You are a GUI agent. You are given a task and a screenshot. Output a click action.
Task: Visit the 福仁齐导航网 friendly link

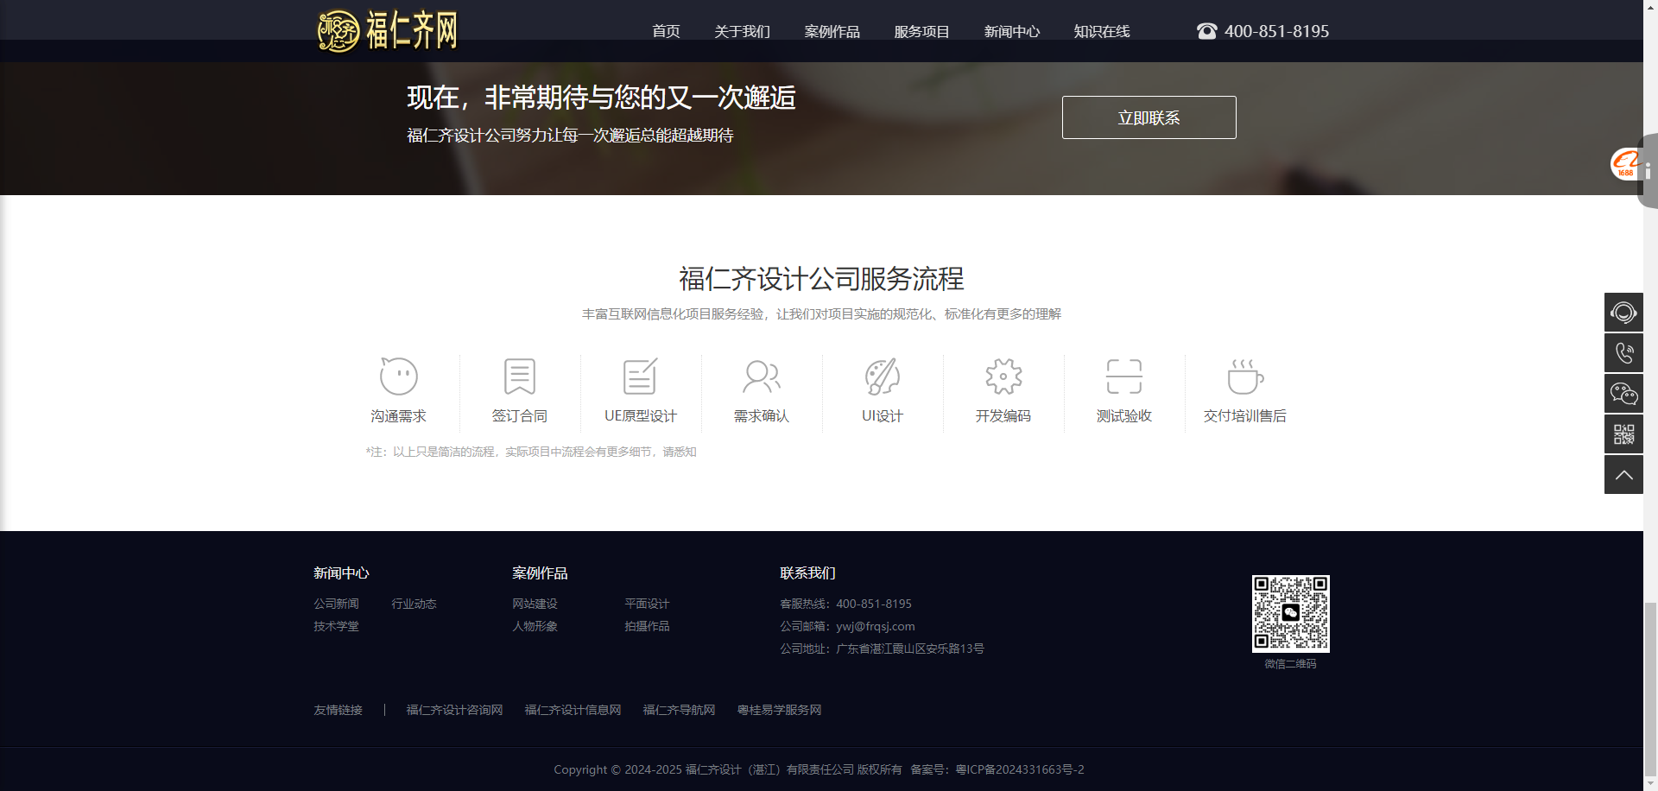click(x=679, y=710)
